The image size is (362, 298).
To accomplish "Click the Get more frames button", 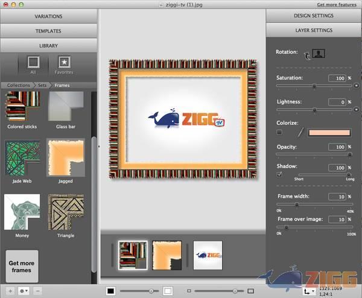I will click(x=22, y=267).
